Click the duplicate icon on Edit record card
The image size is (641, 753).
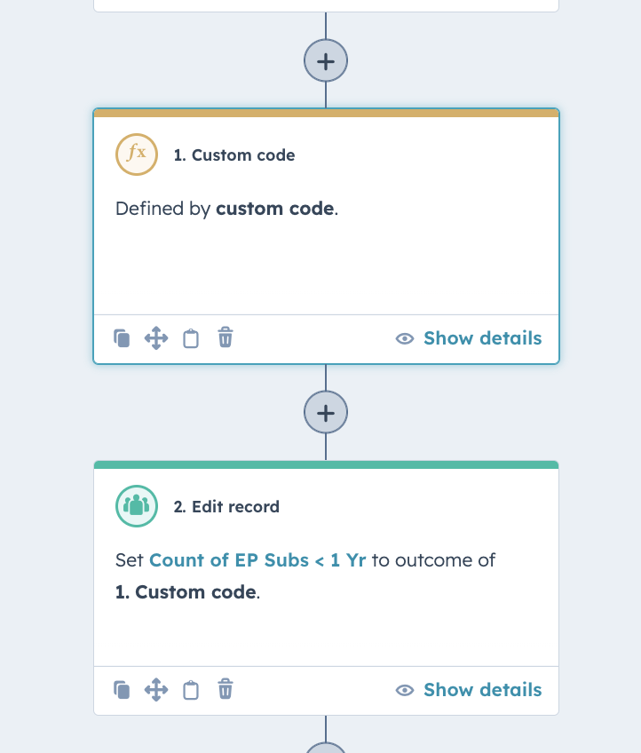click(122, 690)
